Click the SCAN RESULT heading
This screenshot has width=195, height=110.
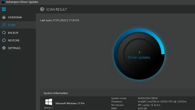(x=56, y=9)
